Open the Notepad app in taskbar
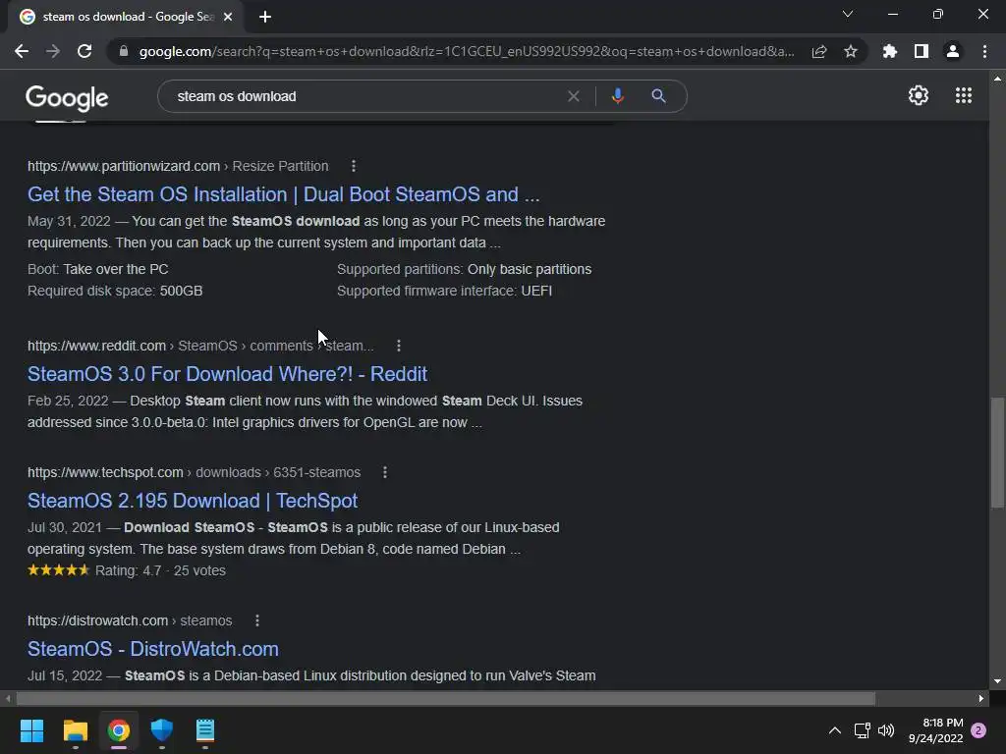1006x754 pixels. click(204, 730)
